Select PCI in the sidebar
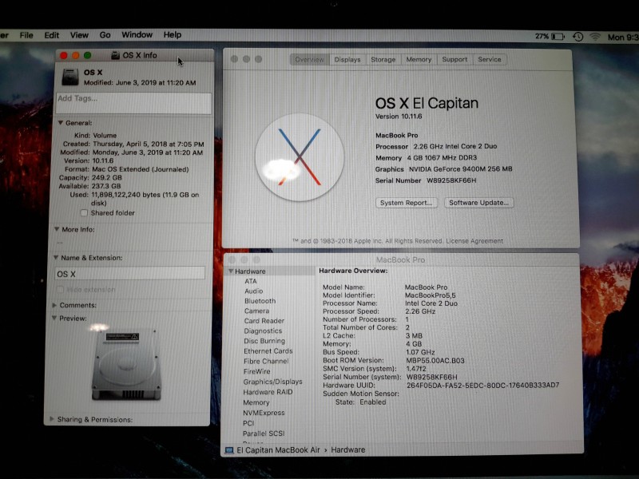Viewport: 639px width, 479px height. 248,423
